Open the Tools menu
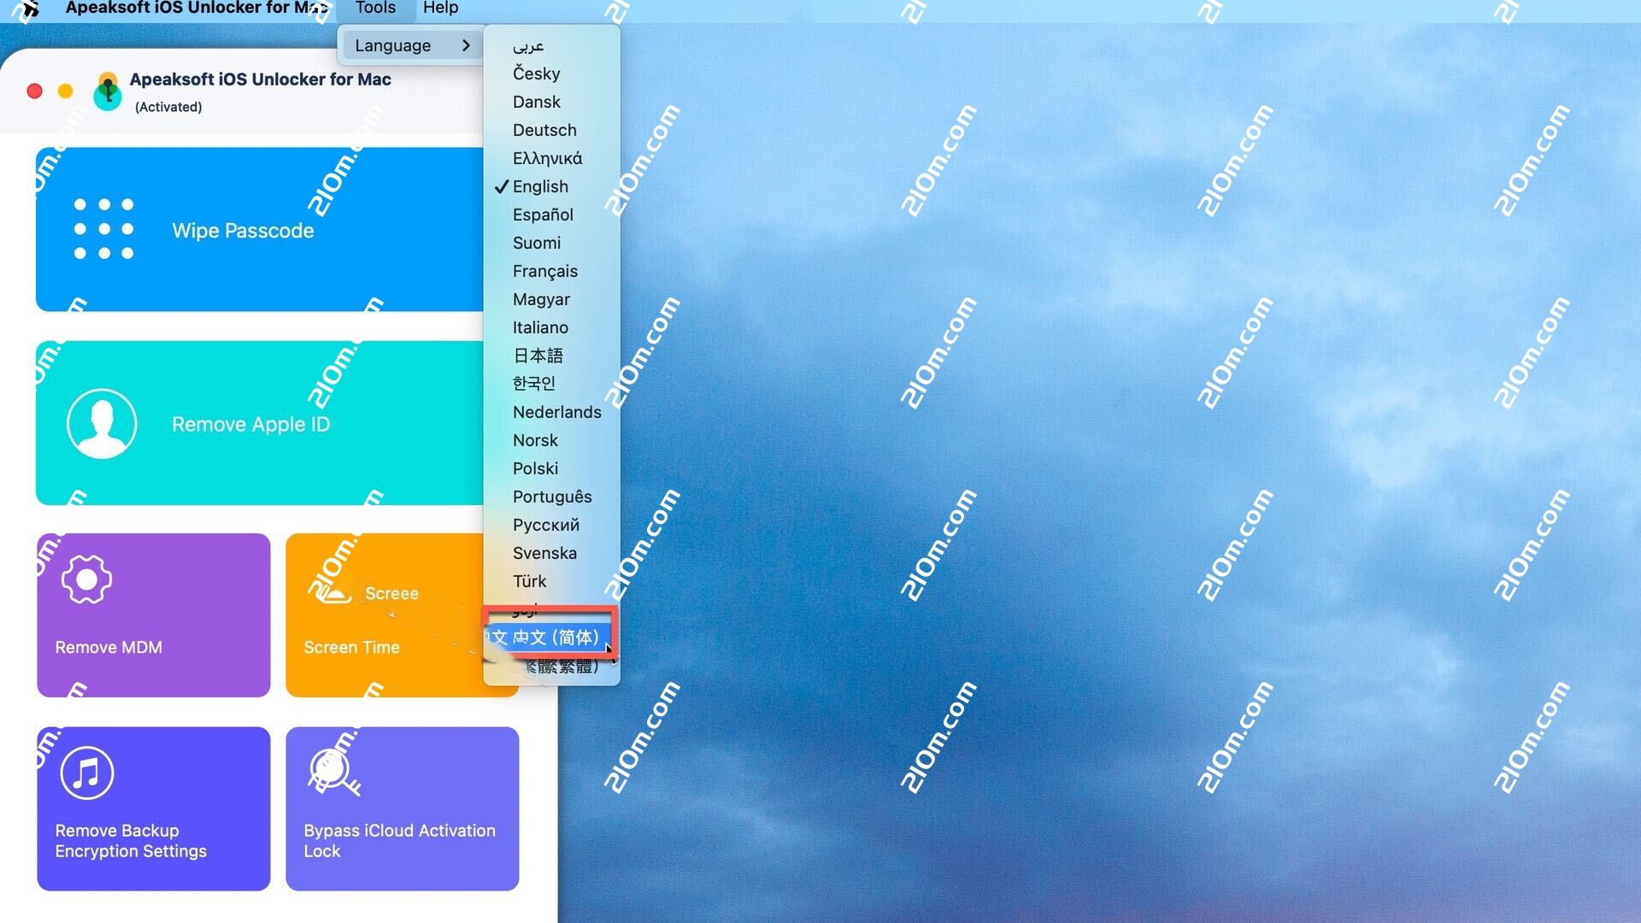 pyautogui.click(x=375, y=9)
